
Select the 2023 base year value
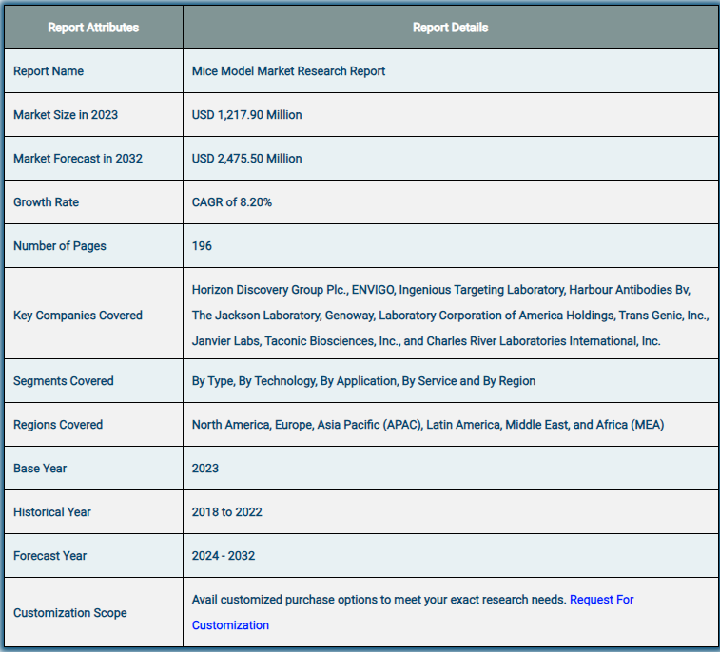205,468
